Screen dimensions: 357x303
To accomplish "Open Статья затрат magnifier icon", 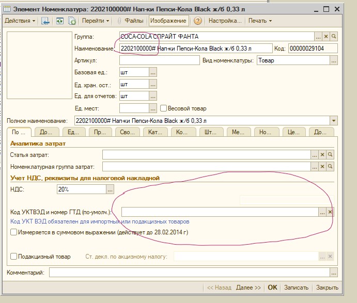I will click(330, 155).
